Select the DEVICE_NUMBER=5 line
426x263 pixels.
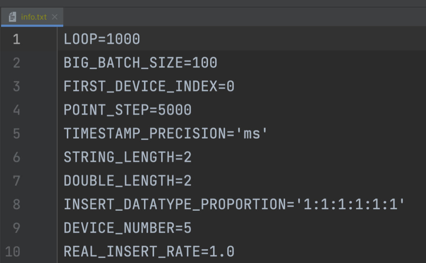tap(127, 228)
